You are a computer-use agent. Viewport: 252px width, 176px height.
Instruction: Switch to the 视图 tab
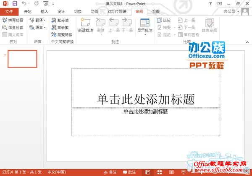tap(156, 12)
